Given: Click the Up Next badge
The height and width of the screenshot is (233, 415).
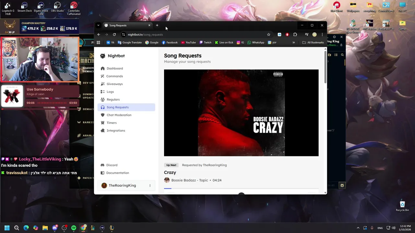Looking at the screenshot, I should tap(171, 165).
